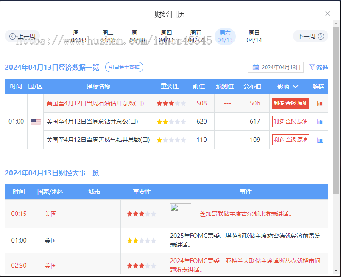Select the 周日 04/14 date tab

tap(254, 37)
